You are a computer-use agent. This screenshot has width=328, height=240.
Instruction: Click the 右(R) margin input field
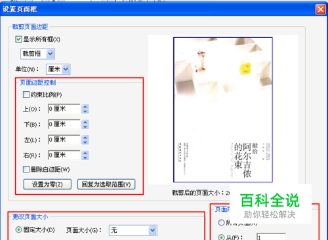(x=64, y=155)
